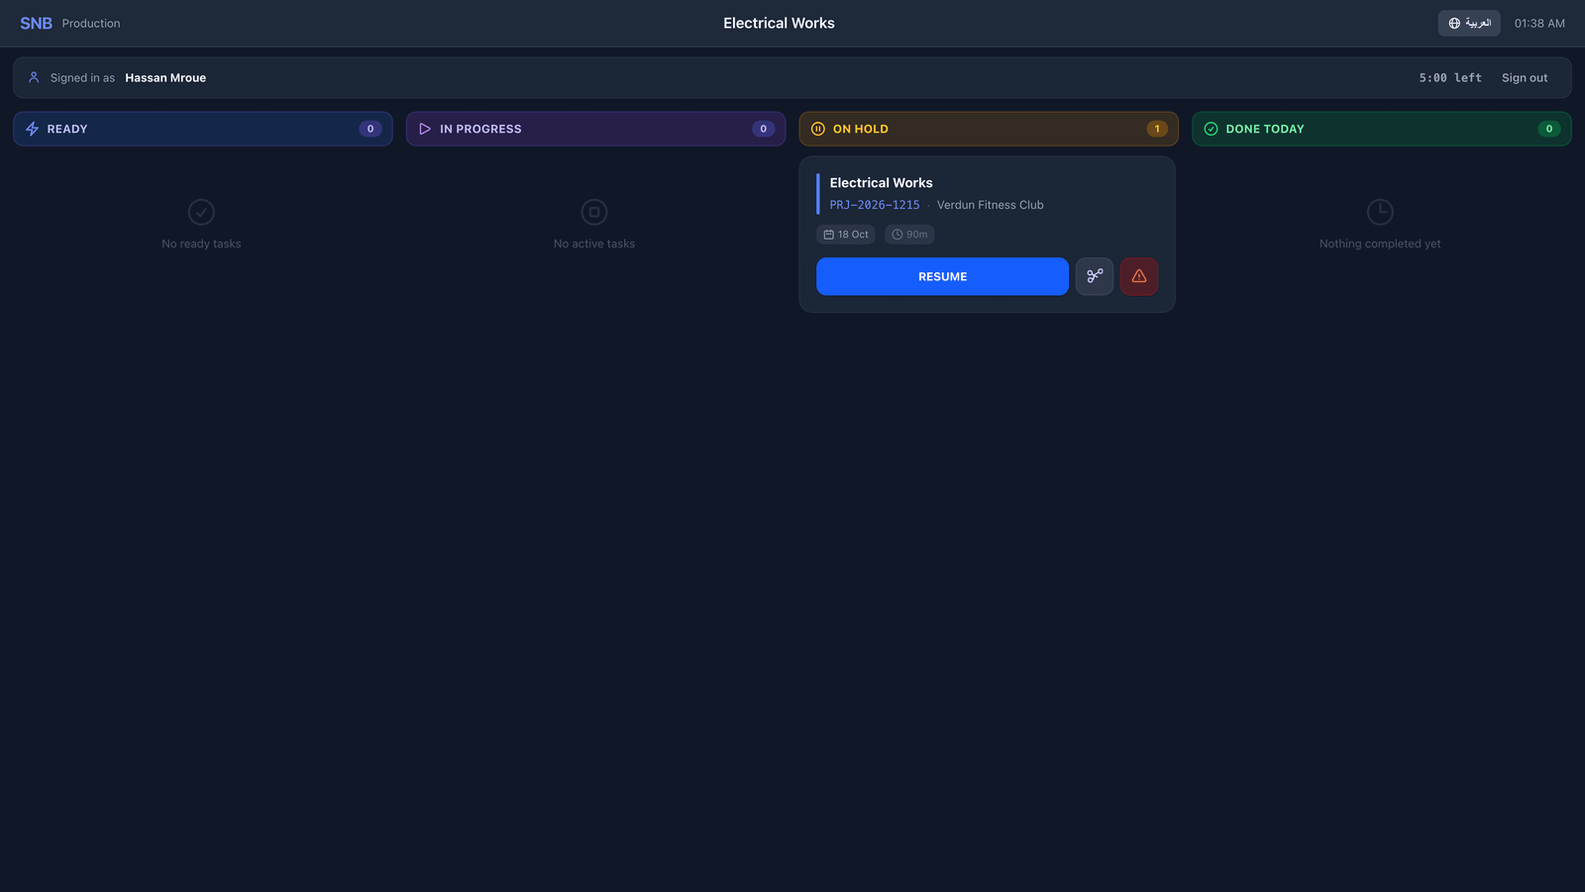The height and width of the screenshot is (892, 1585).
Task: Report issue with red warning triangle button
Action: coord(1139,276)
